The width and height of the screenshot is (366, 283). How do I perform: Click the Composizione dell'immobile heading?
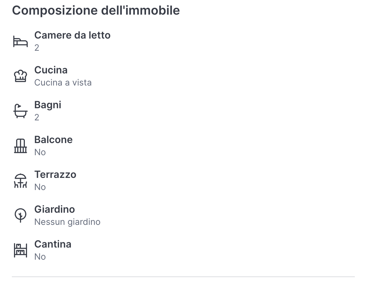pos(96,11)
